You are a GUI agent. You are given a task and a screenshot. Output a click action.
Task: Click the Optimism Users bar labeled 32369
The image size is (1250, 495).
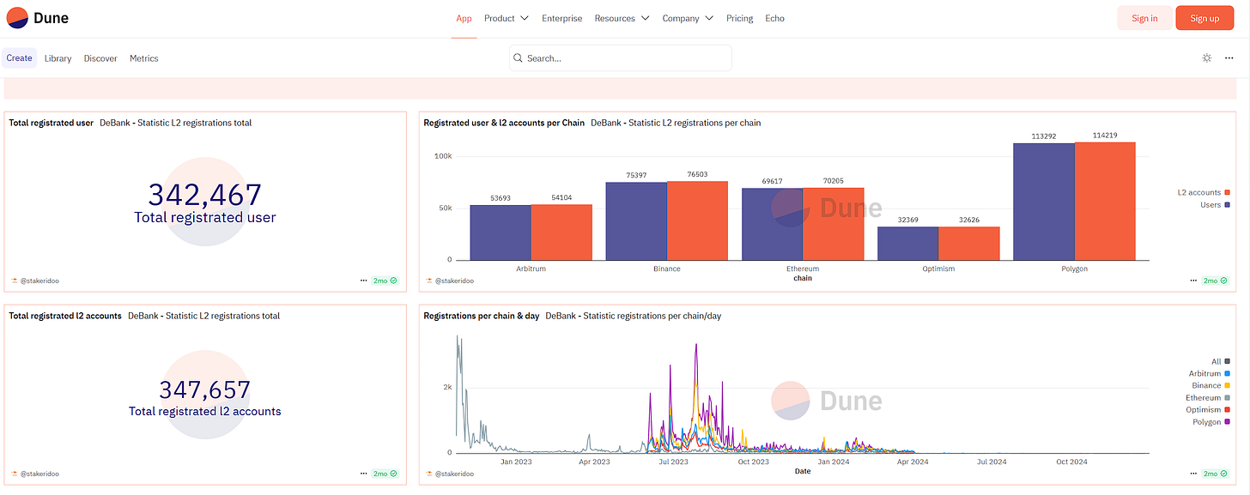pyautogui.click(x=907, y=244)
